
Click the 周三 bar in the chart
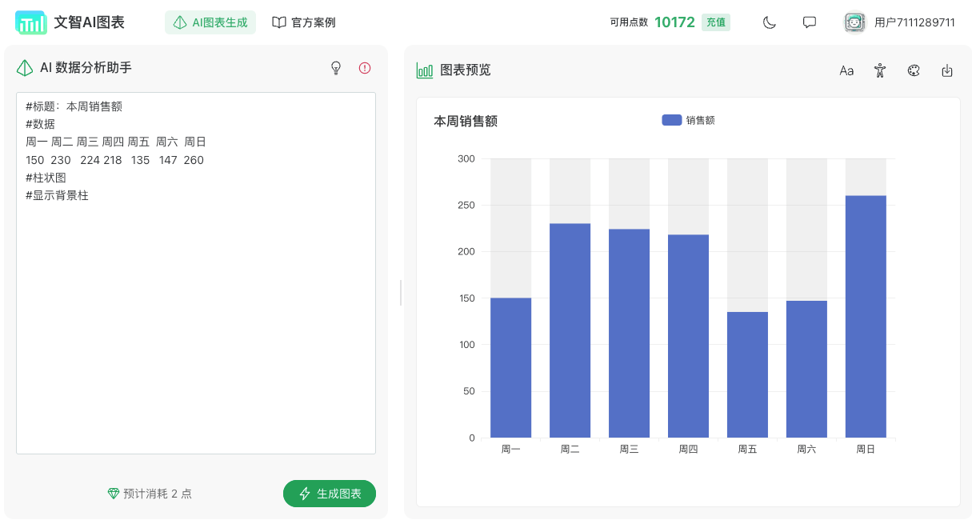629,334
